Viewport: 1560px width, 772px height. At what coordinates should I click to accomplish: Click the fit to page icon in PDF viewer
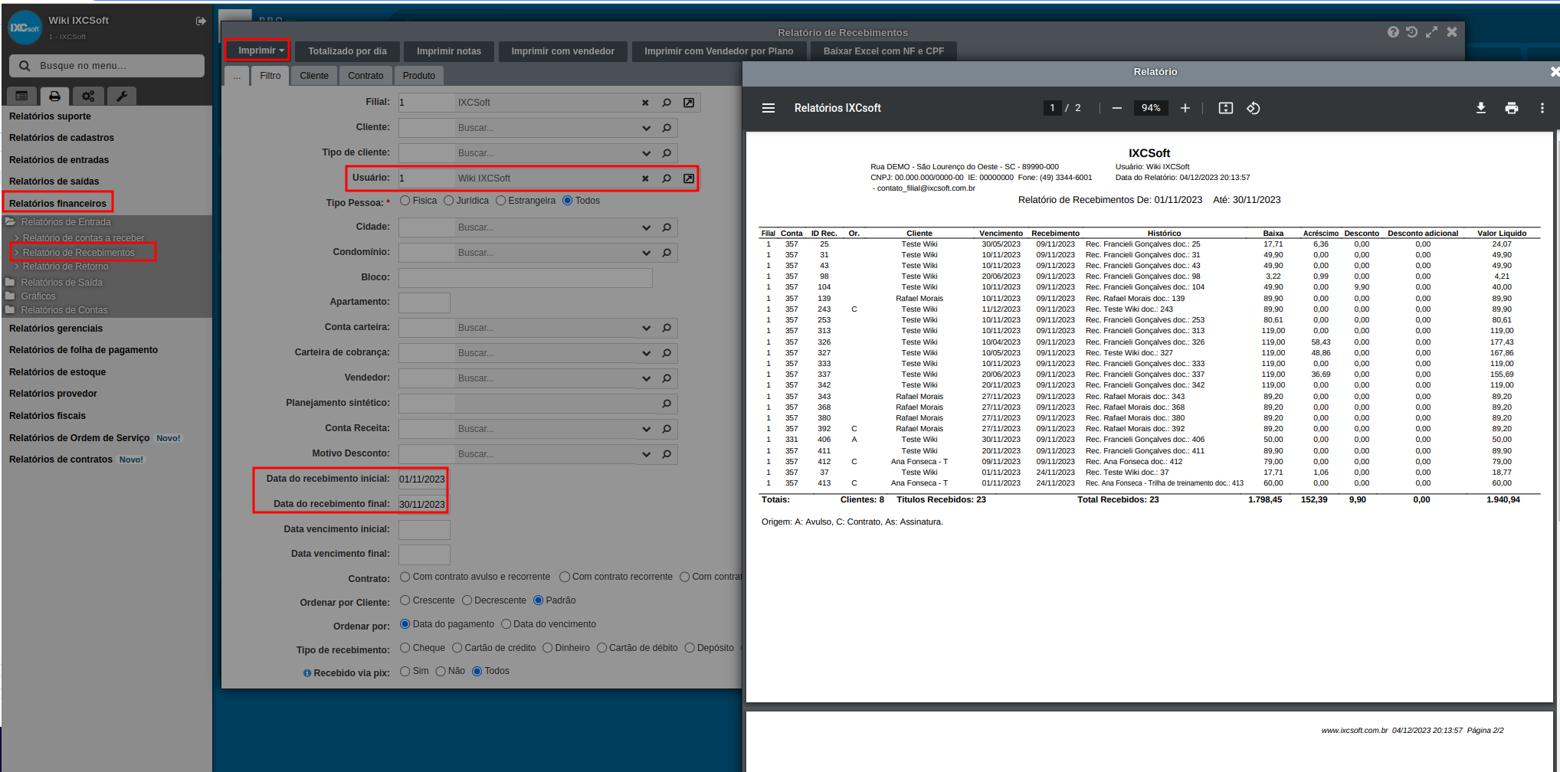tap(1226, 108)
